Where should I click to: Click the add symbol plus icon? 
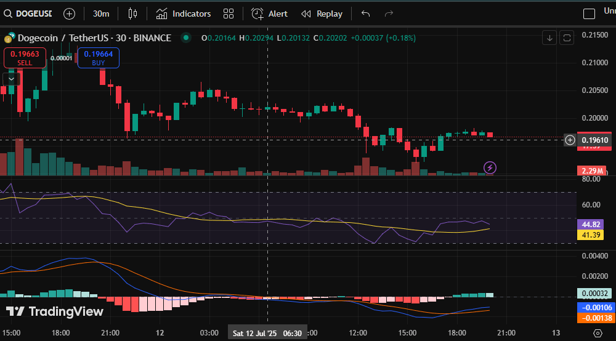(69, 14)
